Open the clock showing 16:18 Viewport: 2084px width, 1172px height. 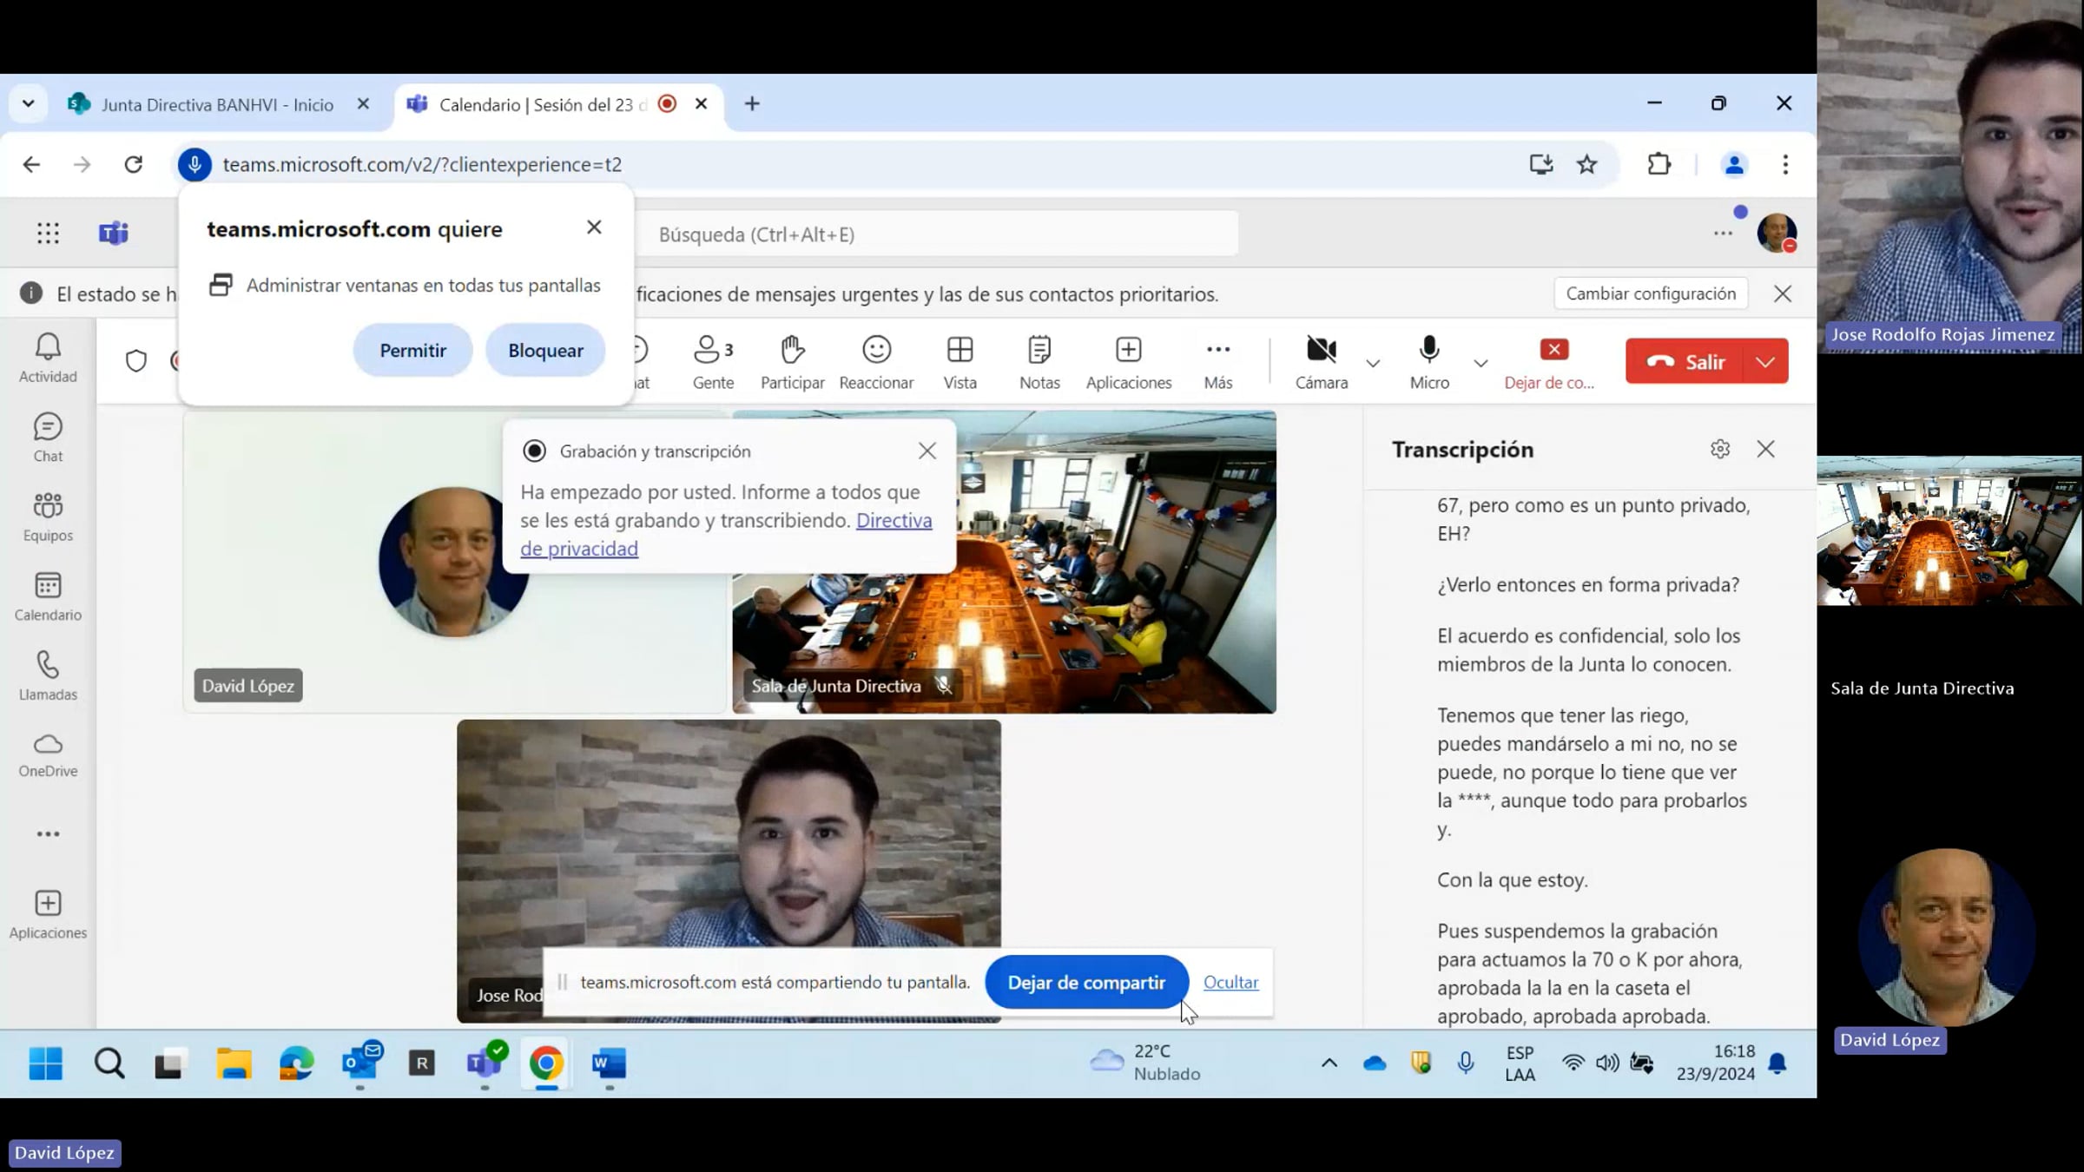pyautogui.click(x=1715, y=1063)
